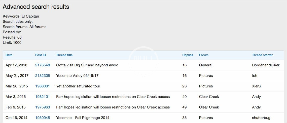
Task: Open post ID 1988001 link
Action: 43,86
